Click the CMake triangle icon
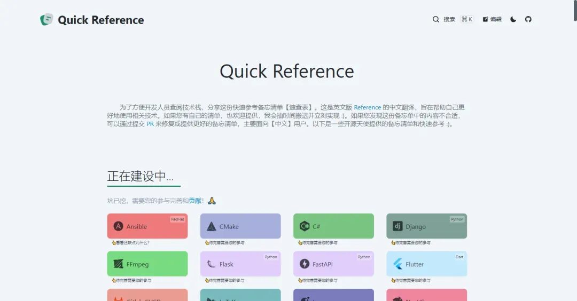577x301 pixels. pyautogui.click(x=211, y=226)
